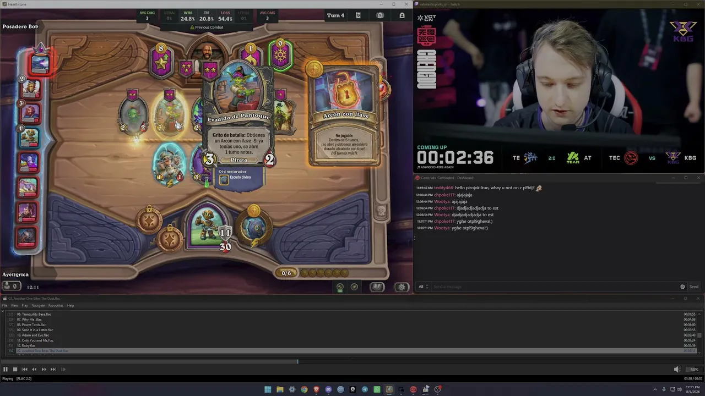The image size is (705, 396).
Task: Skip to the previous track
Action: [x=24, y=370]
